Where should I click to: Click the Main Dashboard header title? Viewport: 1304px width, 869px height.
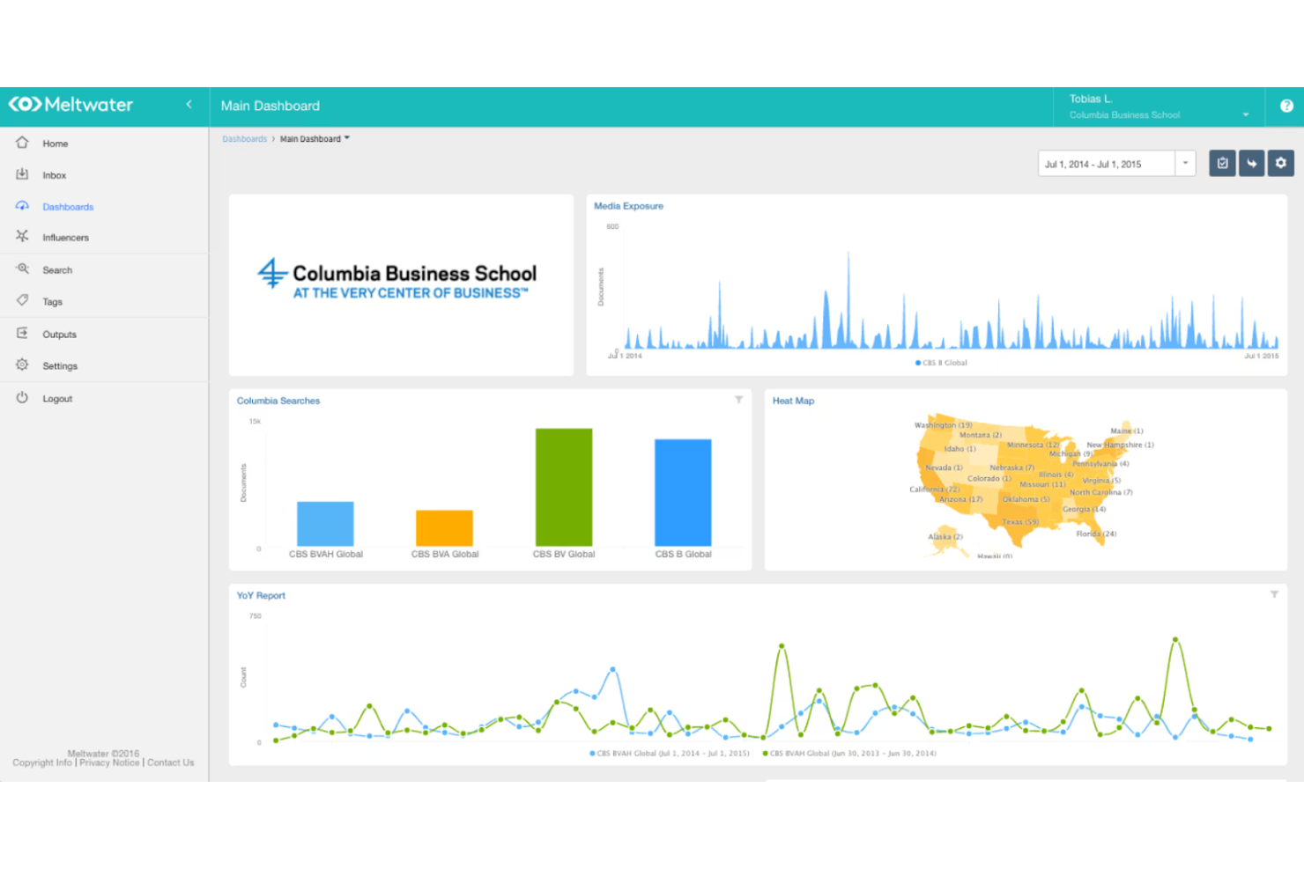(x=270, y=106)
